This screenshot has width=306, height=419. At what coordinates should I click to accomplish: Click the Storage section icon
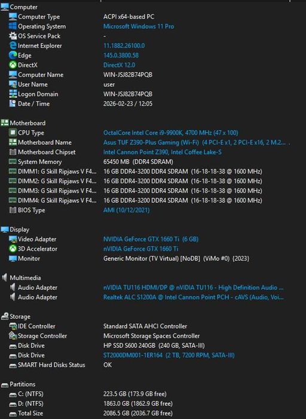point(5,316)
